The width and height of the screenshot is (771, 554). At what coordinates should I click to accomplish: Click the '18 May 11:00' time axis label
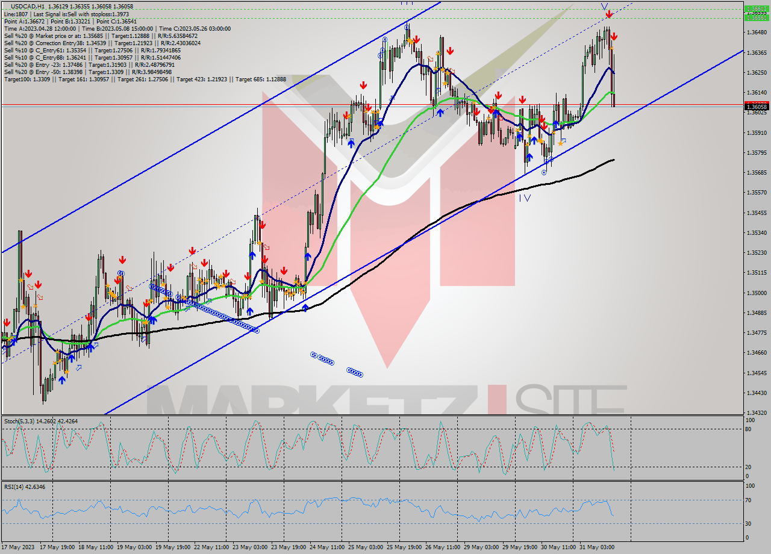tap(96, 547)
